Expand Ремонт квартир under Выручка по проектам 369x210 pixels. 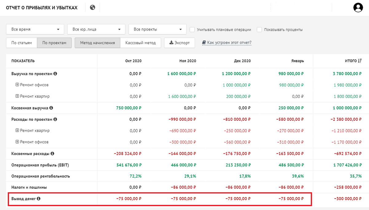17,96
